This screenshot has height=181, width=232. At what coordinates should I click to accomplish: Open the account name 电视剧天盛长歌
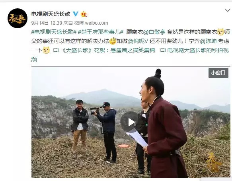[51, 14]
